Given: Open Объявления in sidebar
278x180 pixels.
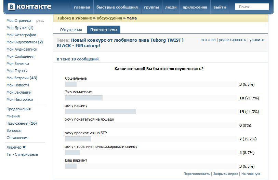Looking at the screenshot, I should coord(17,138).
